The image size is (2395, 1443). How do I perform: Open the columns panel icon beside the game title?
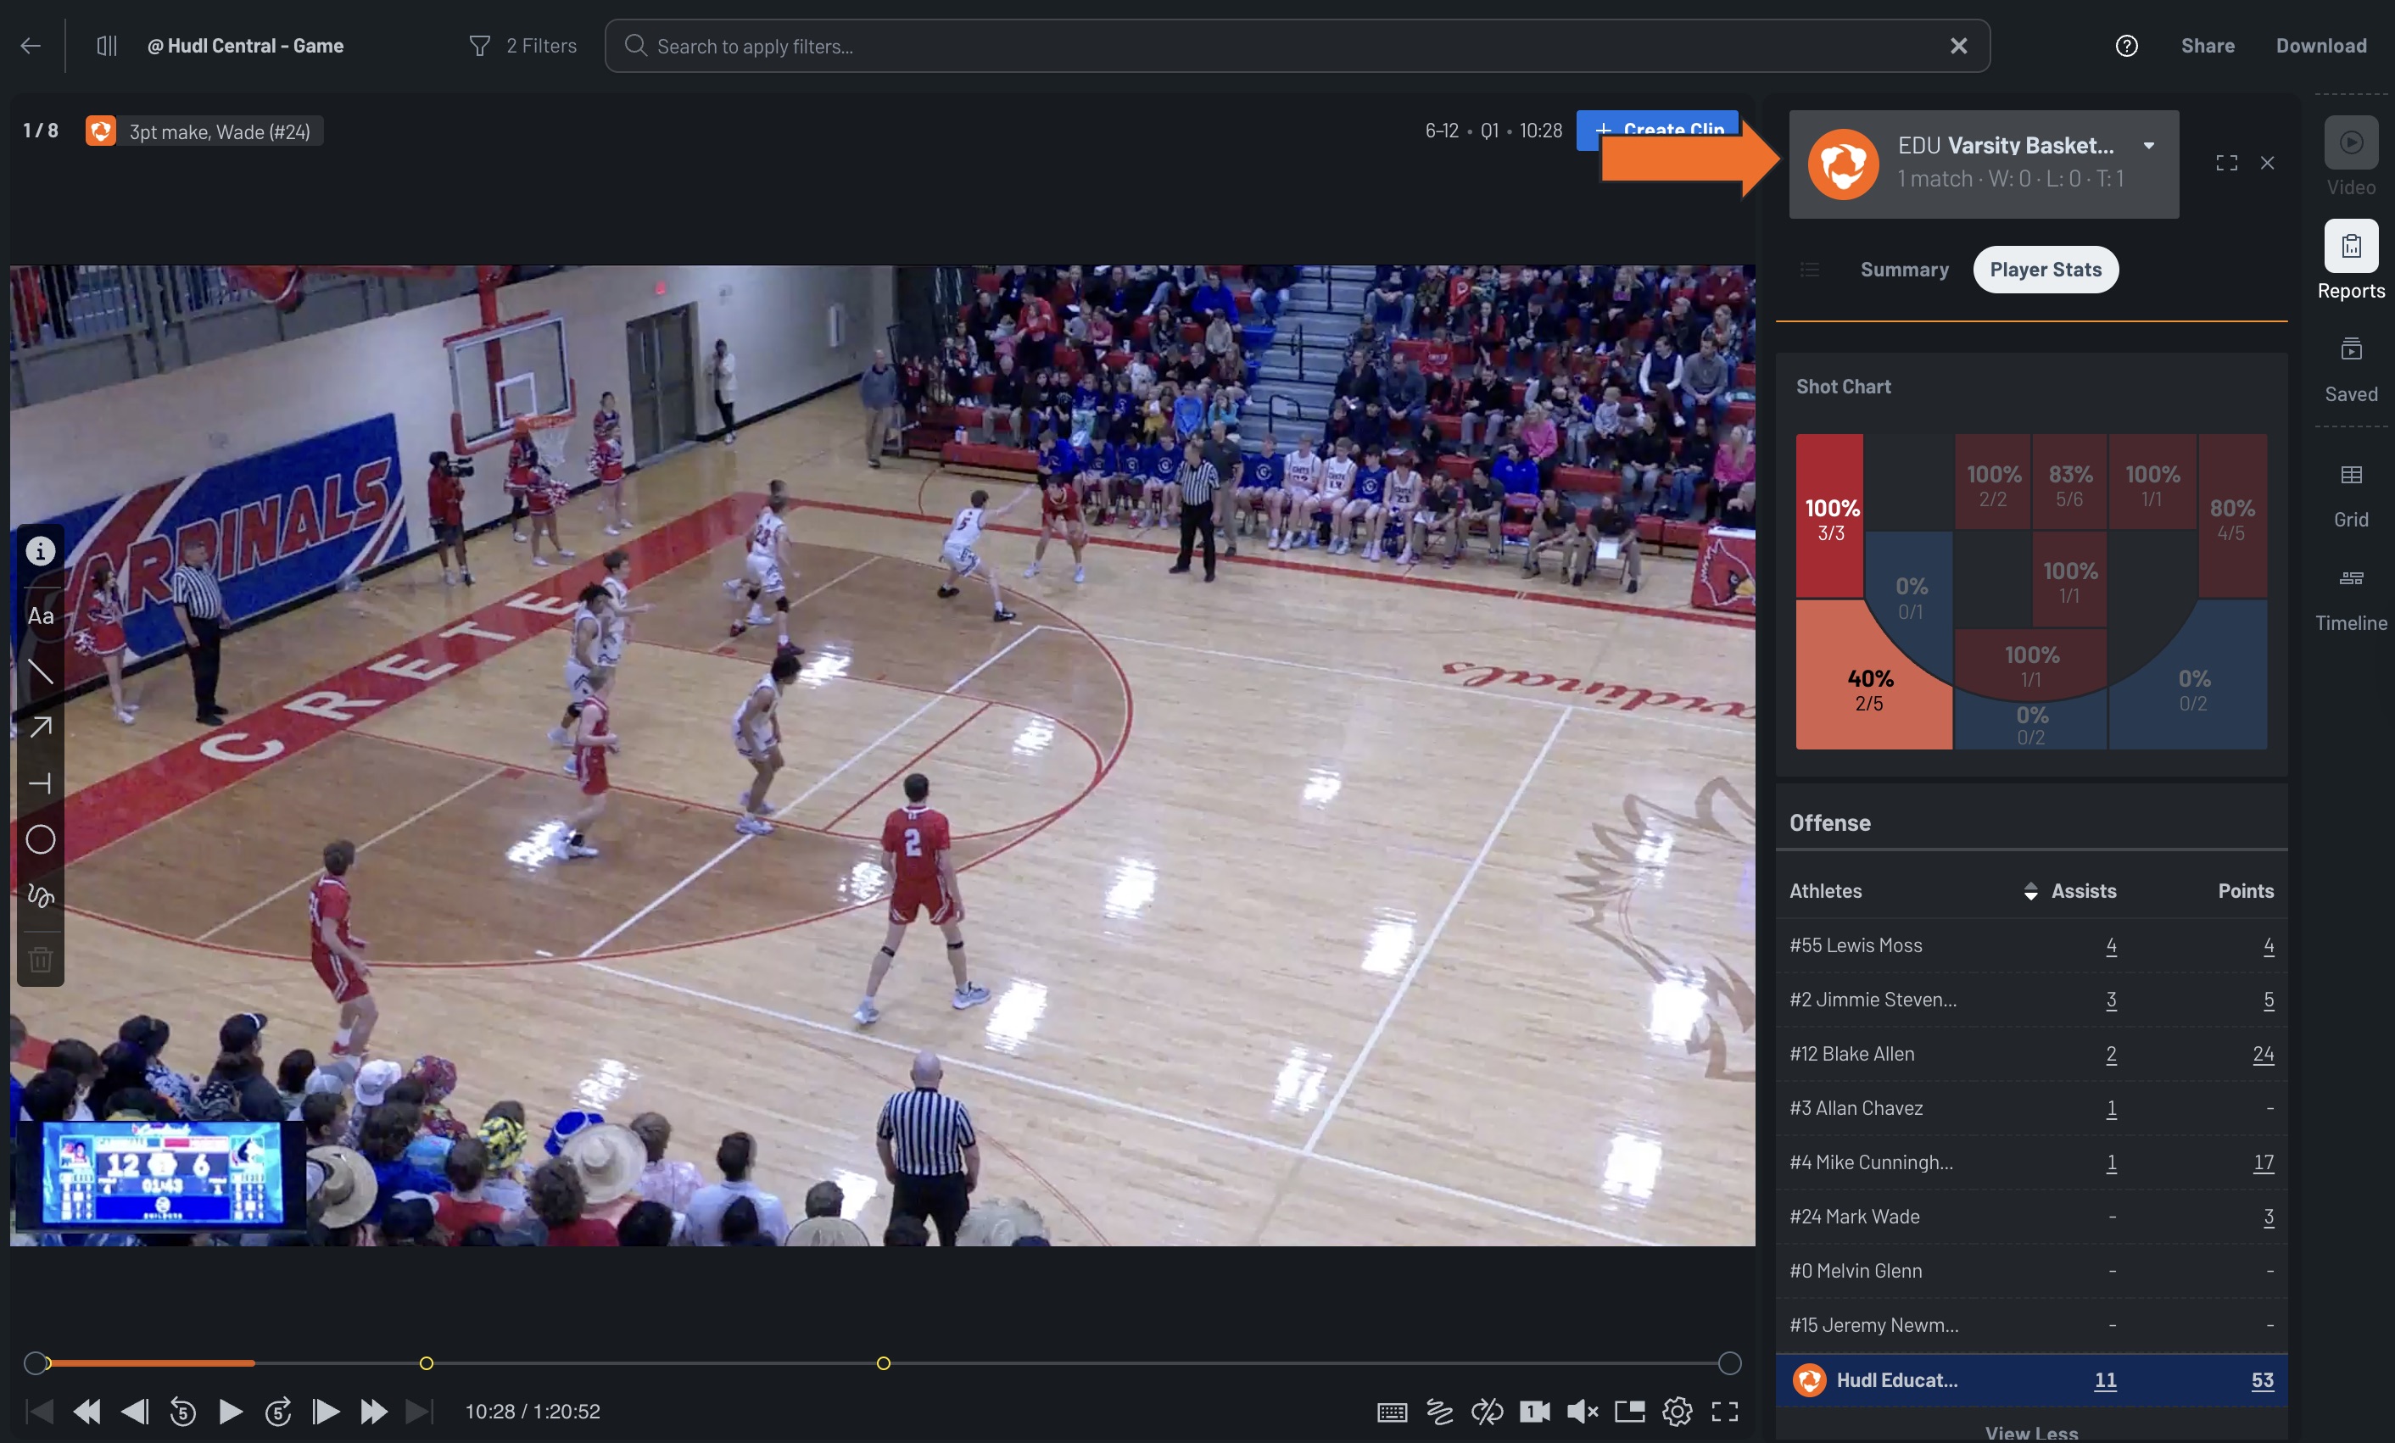107,46
